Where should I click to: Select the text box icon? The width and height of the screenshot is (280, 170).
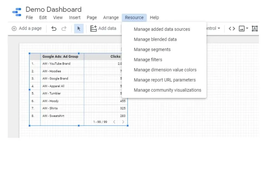(x=255, y=28)
